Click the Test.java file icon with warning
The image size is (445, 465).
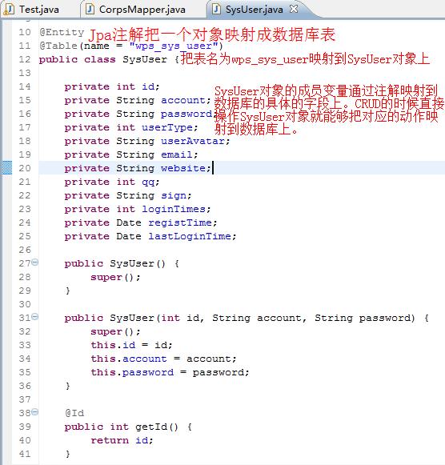[x=9, y=10]
